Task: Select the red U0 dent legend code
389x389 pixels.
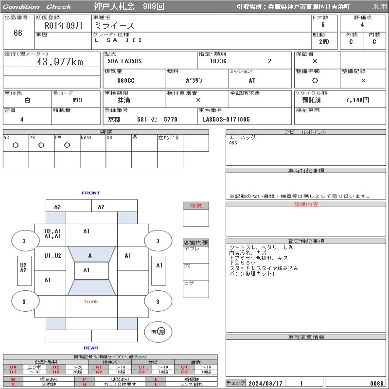Action: (13, 367)
